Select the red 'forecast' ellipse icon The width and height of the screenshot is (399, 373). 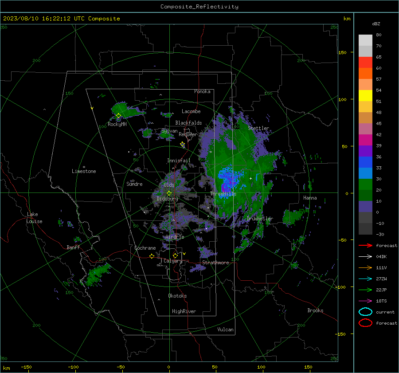365,323
